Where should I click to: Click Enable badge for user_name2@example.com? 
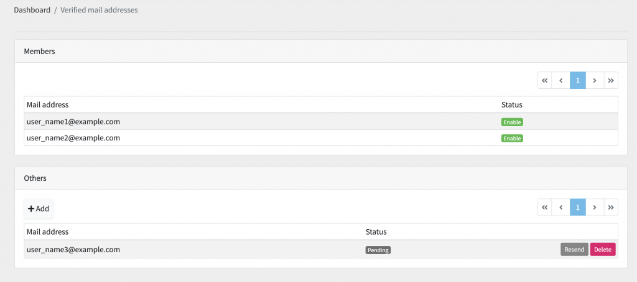point(512,139)
